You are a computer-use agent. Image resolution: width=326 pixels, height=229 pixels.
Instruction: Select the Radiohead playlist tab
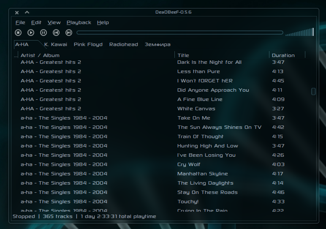[x=123, y=44]
